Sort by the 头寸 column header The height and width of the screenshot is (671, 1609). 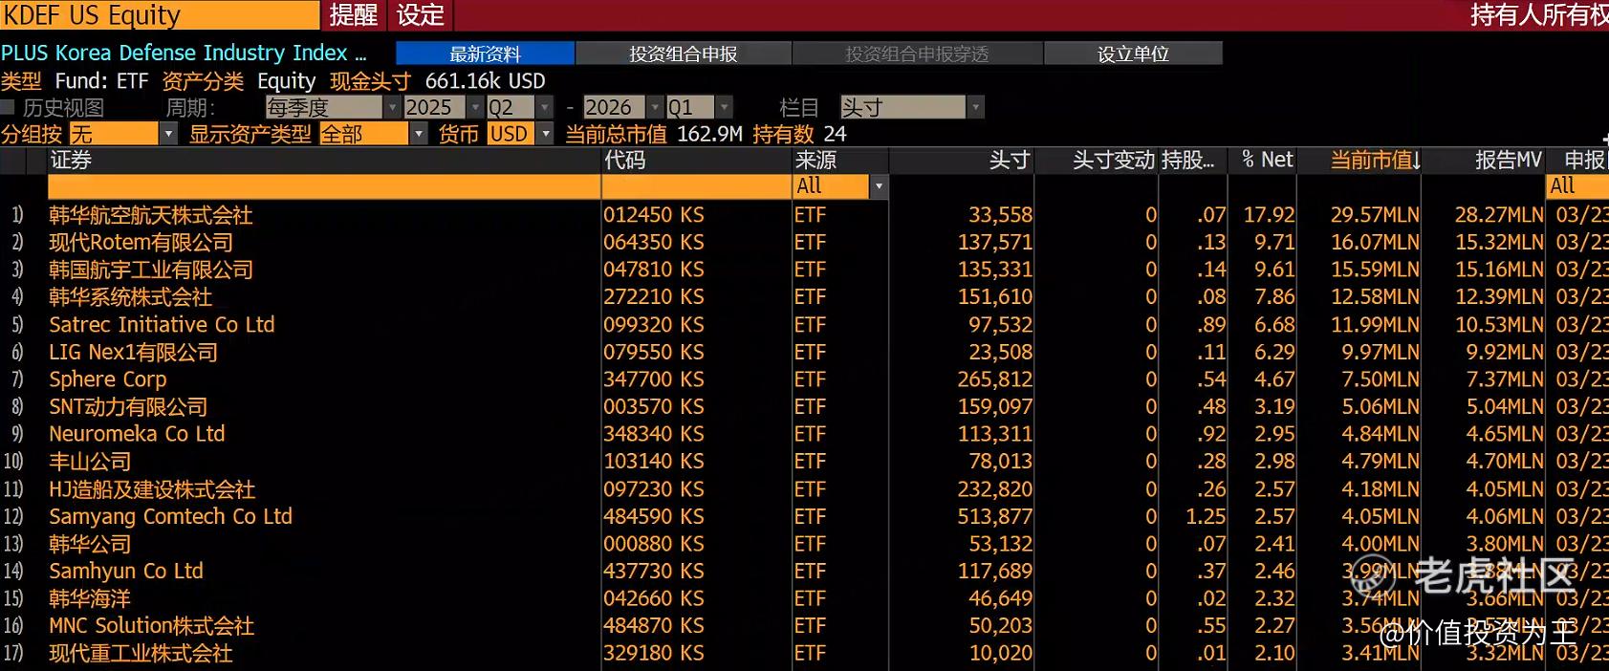(1009, 160)
